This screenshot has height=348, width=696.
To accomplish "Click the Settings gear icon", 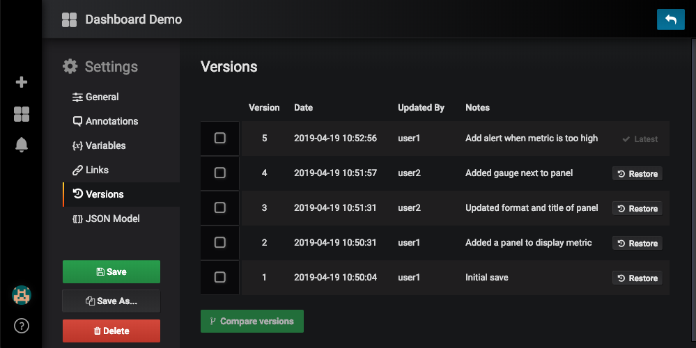I will pos(70,67).
